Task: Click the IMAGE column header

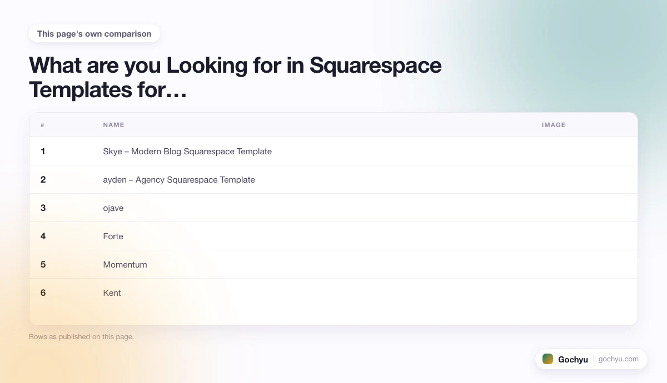Action: click(554, 125)
